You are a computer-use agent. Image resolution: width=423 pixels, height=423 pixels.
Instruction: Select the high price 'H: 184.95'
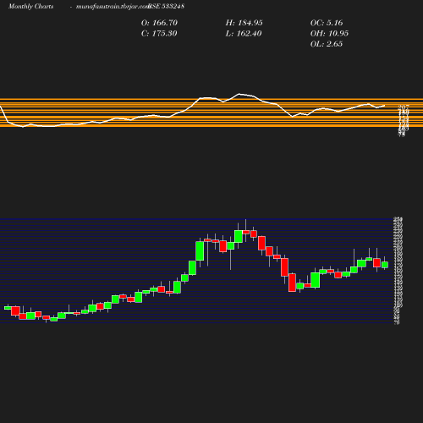point(244,23)
